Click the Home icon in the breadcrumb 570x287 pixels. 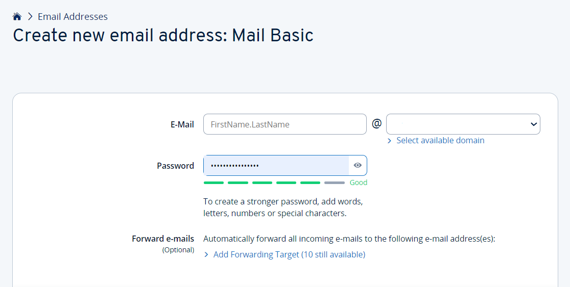pyautogui.click(x=17, y=17)
